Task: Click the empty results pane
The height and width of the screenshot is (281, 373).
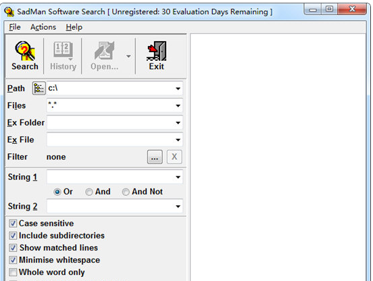Action: [278, 157]
